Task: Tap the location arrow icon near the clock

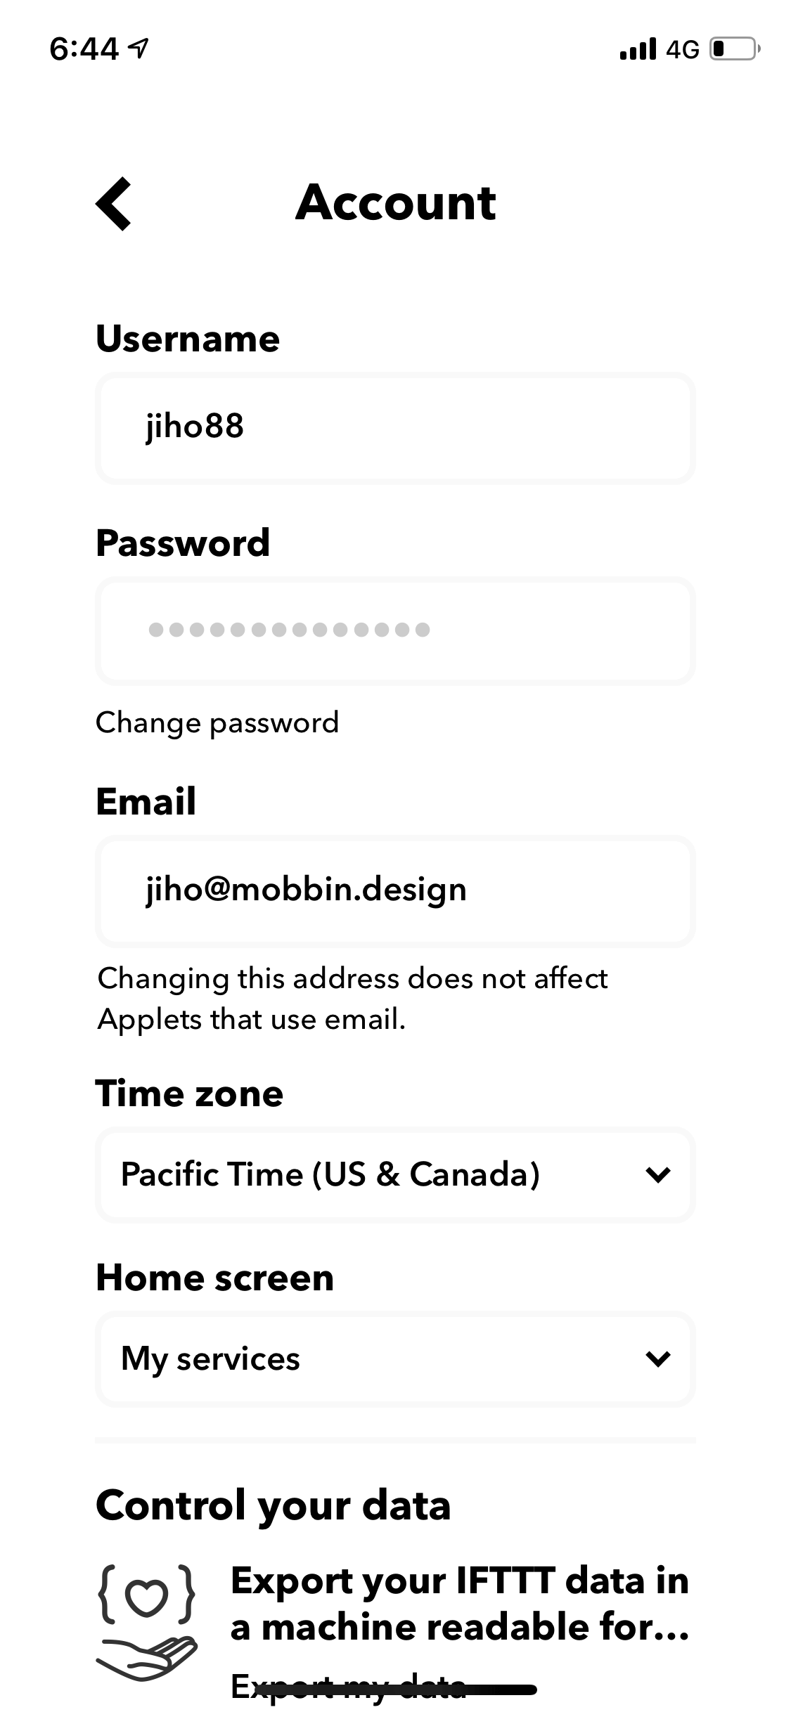Action: click(x=140, y=48)
